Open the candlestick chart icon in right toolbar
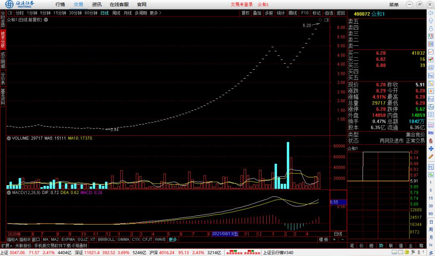435x256 pixels. (x=431, y=60)
